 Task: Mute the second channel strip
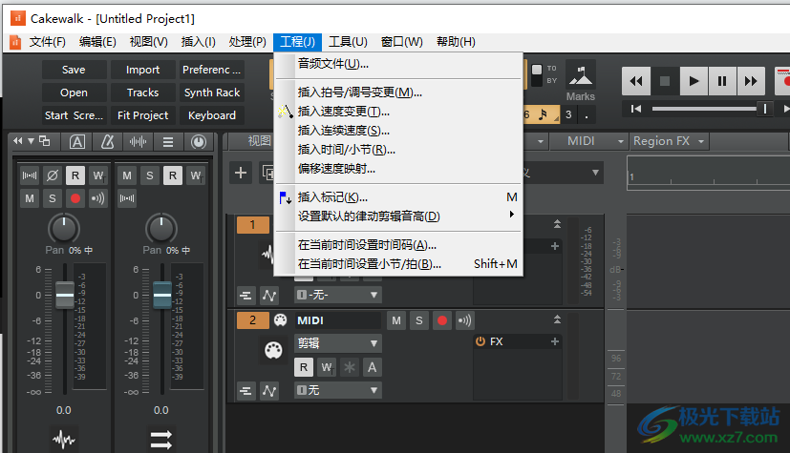point(127,175)
